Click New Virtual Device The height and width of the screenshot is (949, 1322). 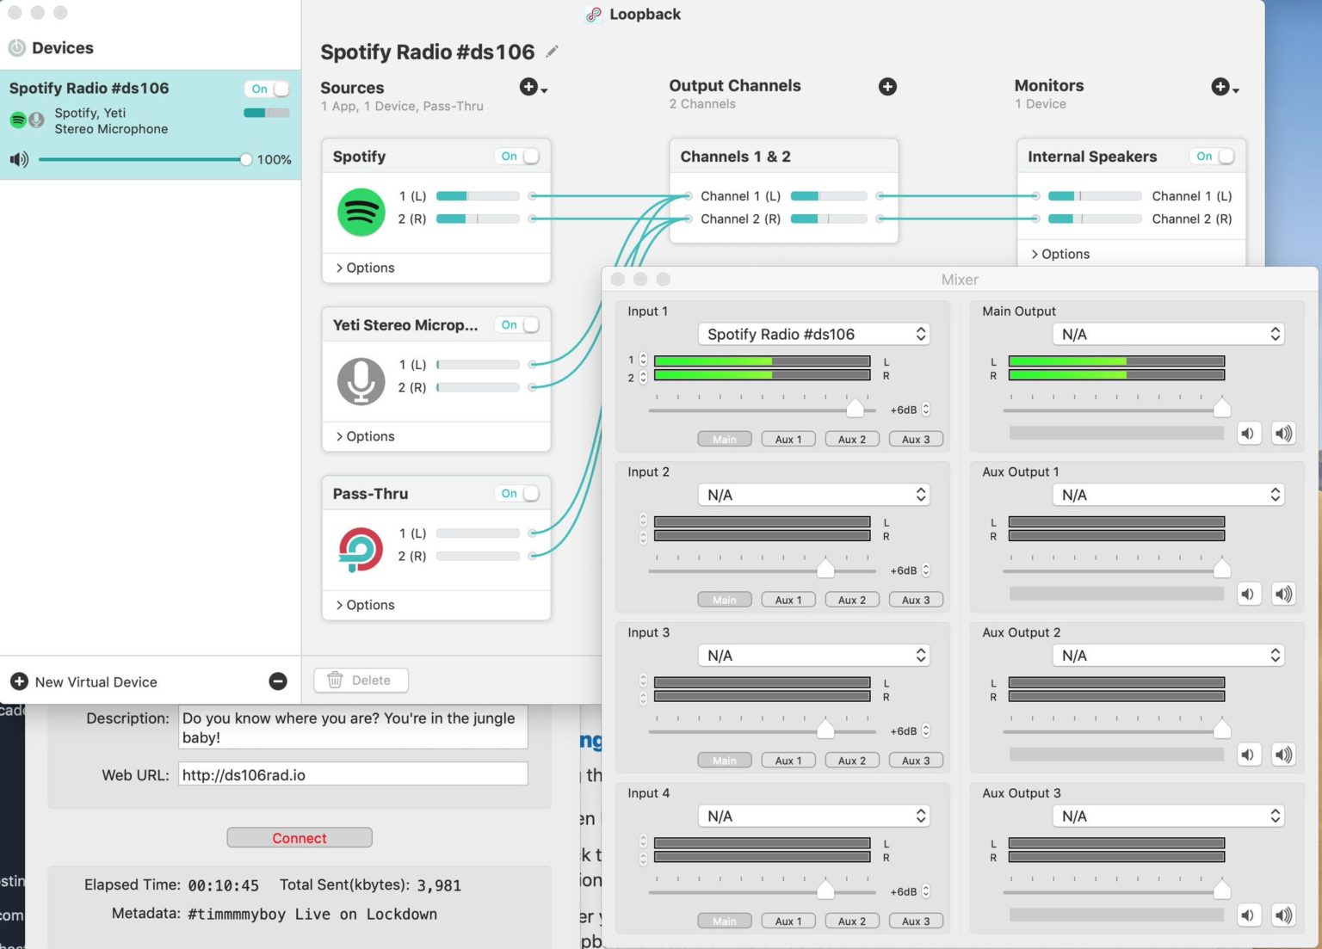[96, 681]
